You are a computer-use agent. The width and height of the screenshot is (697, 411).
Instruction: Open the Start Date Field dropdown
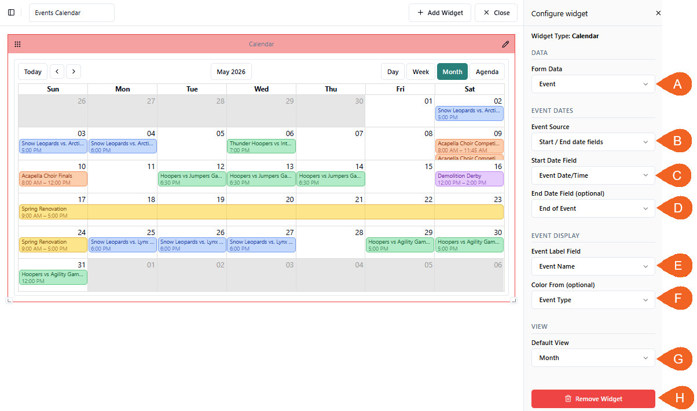[x=593, y=175]
